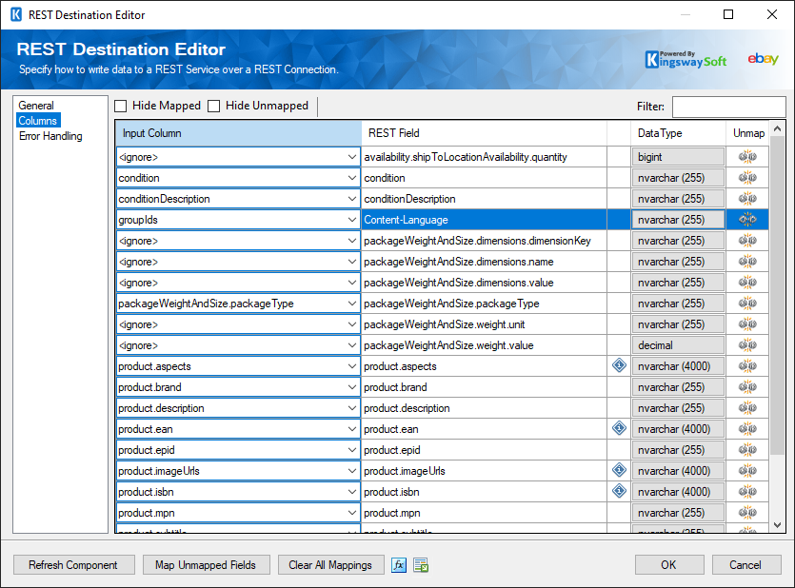
Task: Sort by the DataType column header
Action: coord(679,133)
